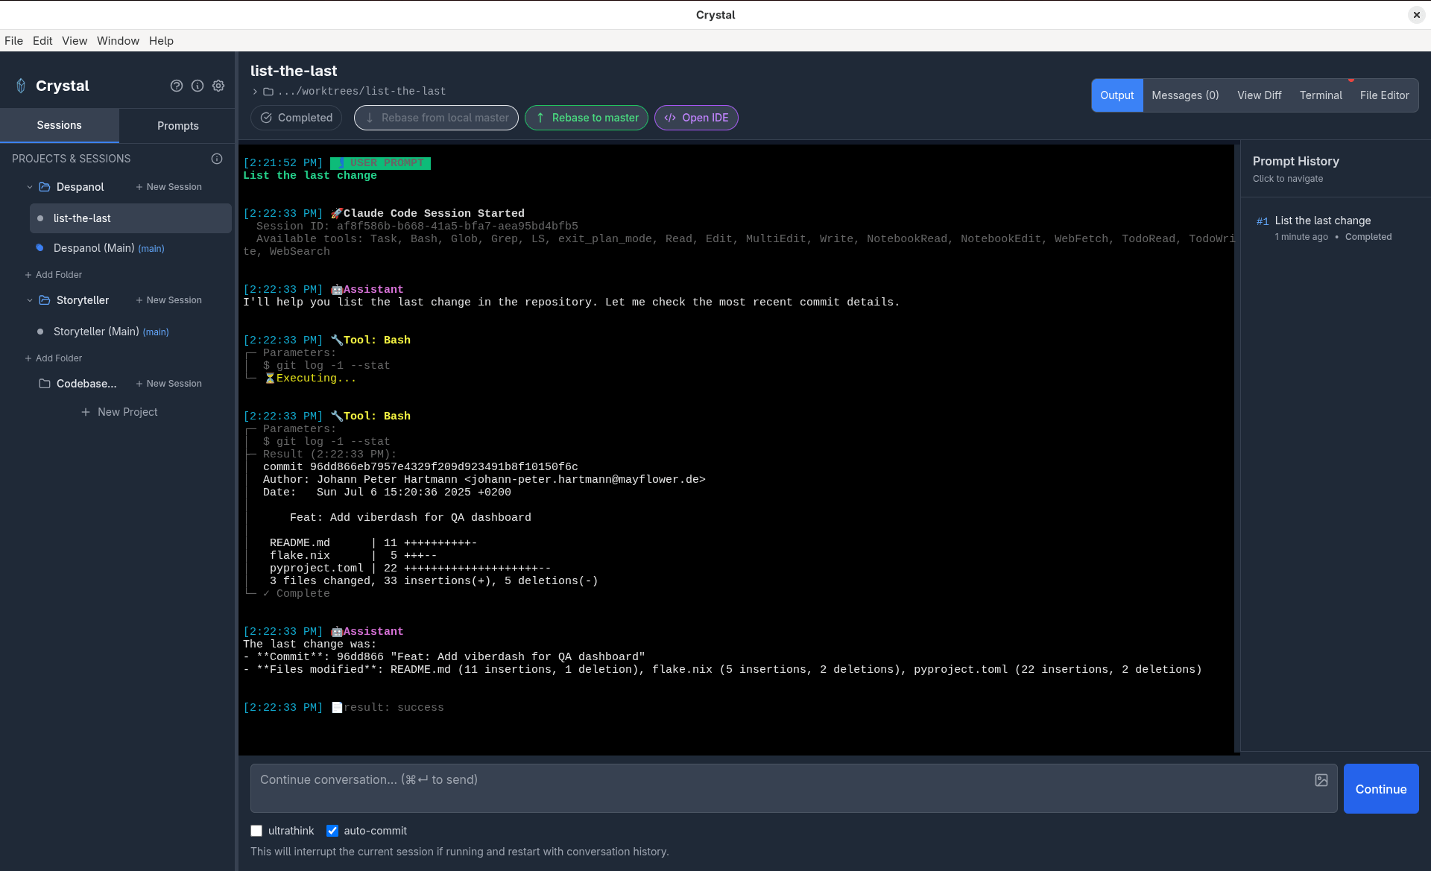
Task: Click the attach image icon in prompt box
Action: (x=1321, y=780)
